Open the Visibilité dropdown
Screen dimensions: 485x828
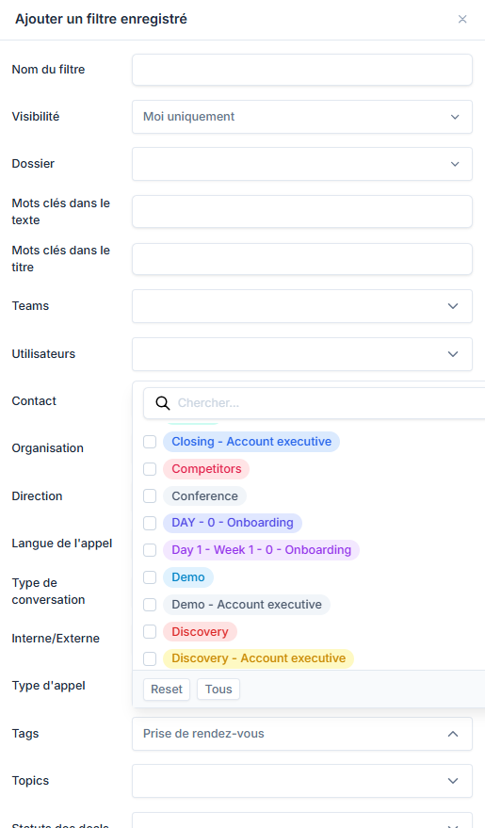(302, 117)
